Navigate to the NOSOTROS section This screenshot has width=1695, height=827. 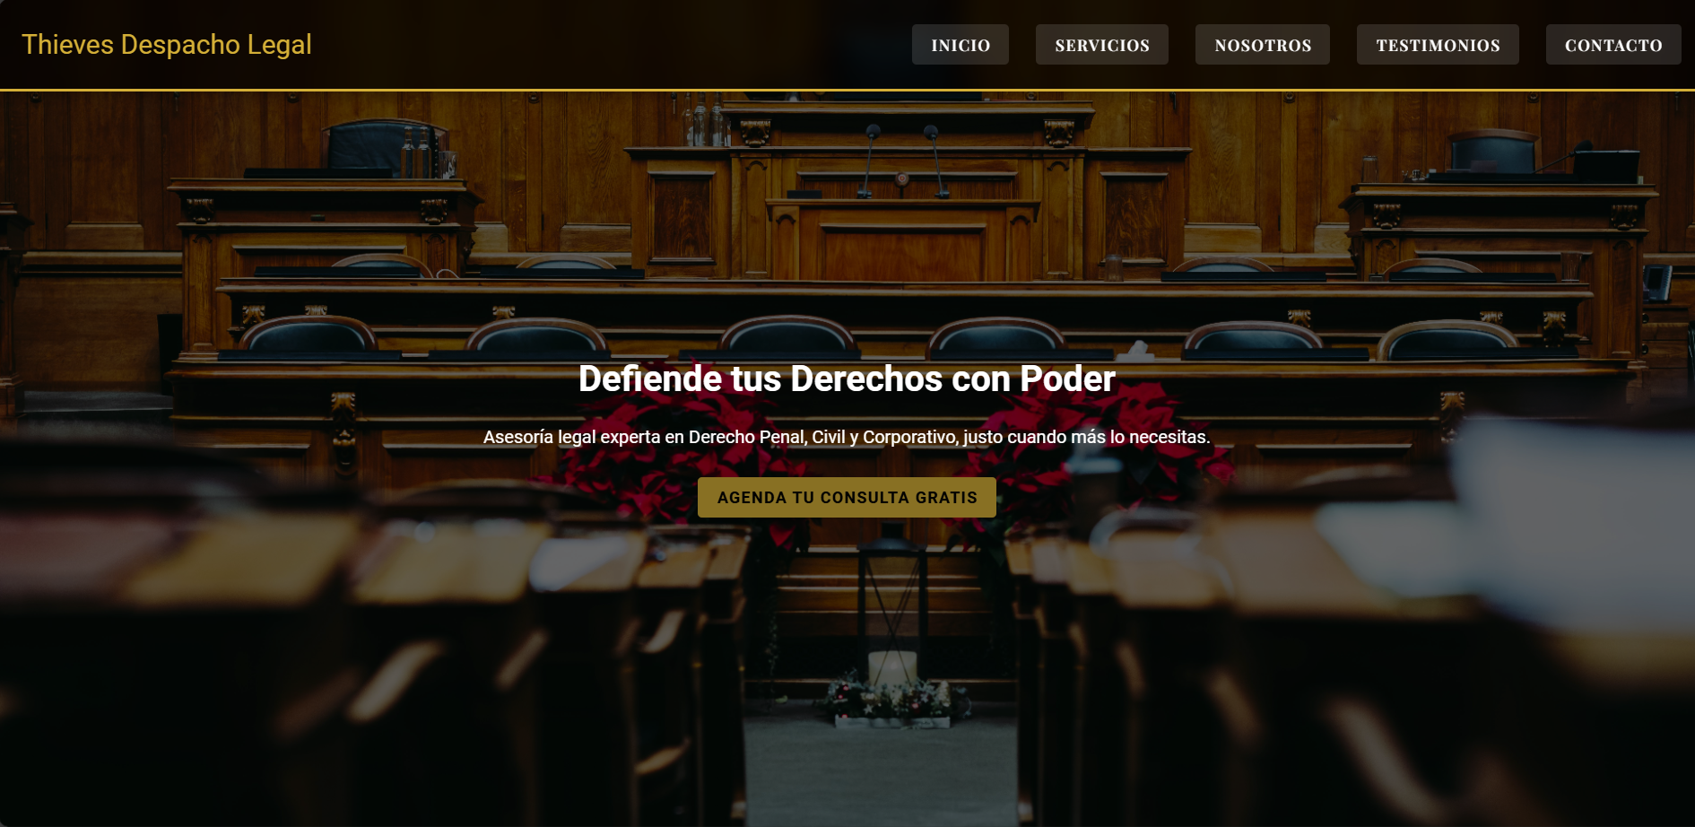coord(1262,44)
